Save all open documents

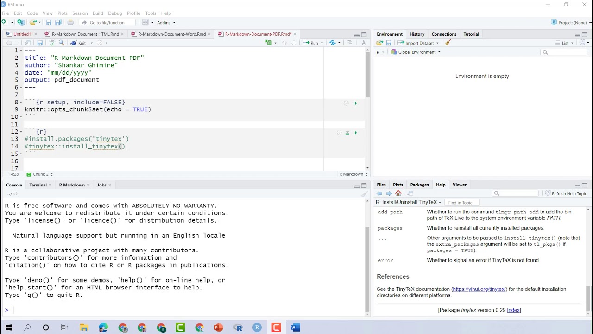coord(58,22)
